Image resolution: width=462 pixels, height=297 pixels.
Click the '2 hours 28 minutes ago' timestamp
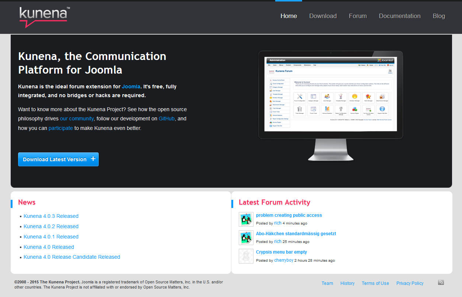coord(315,261)
